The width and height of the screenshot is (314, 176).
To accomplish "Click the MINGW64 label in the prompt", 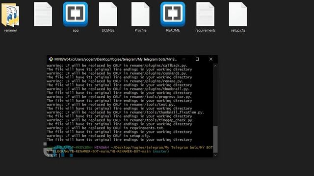I will pyautogui.click(x=102, y=148).
